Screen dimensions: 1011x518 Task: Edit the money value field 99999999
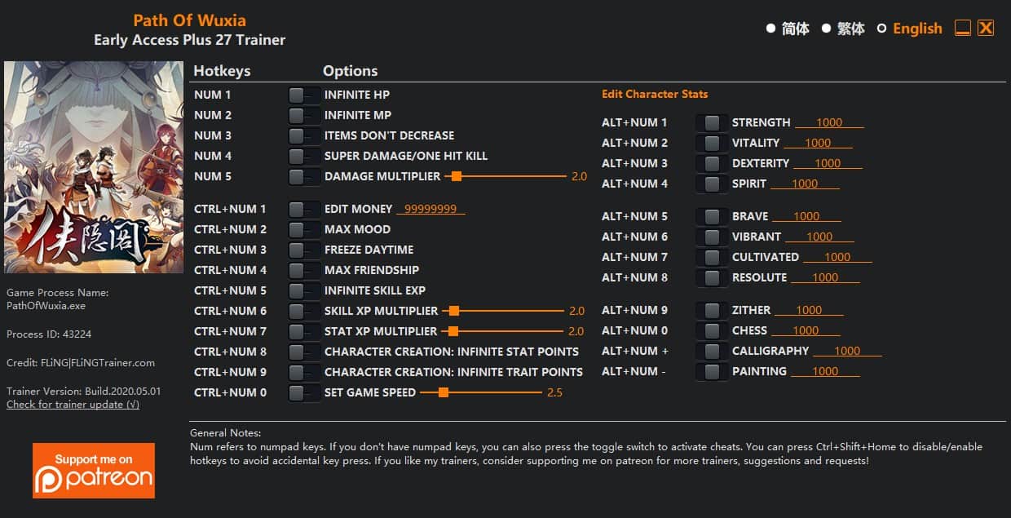[x=430, y=209]
